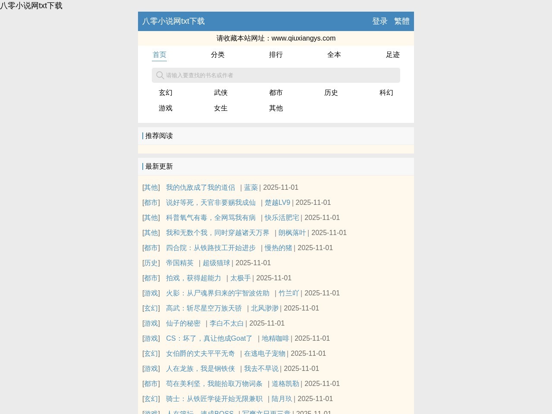Viewport: 552px width, 414px height.
Task: Open the 分类 categories tab
Action: pyautogui.click(x=218, y=55)
